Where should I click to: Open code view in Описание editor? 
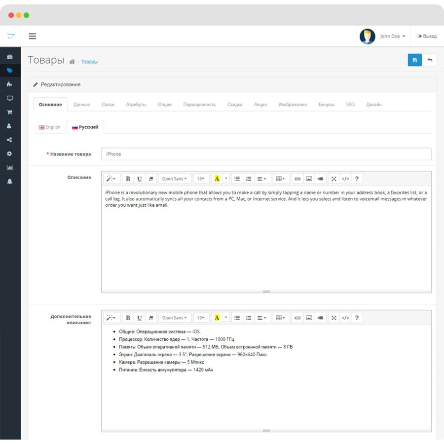tap(345, 179)
